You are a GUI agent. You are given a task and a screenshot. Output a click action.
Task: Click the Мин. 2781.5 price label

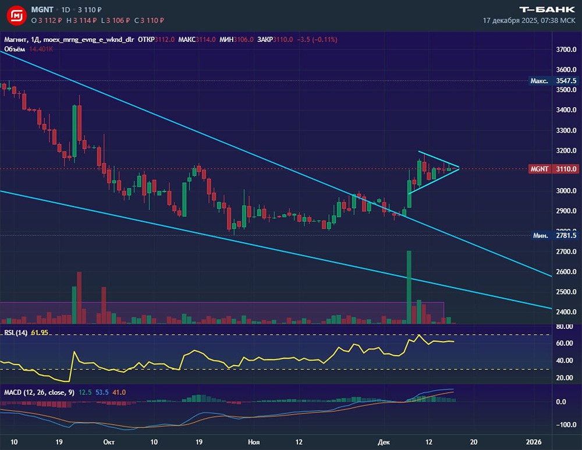click(x=555, y=235)
